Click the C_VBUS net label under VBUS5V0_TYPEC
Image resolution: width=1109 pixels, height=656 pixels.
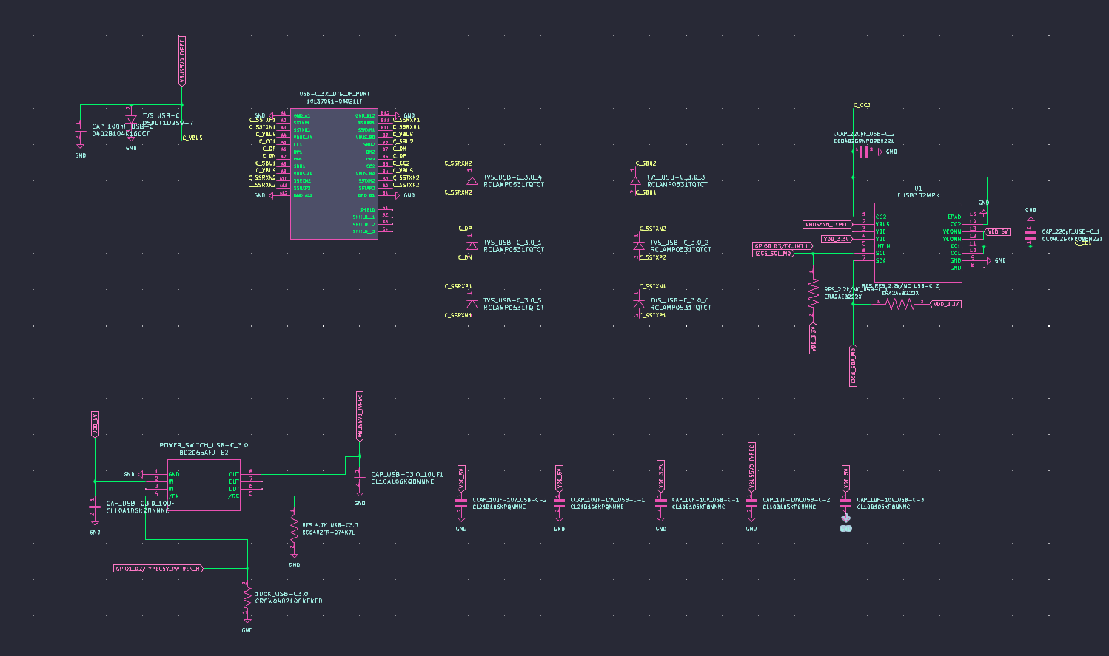click(192, 138)
